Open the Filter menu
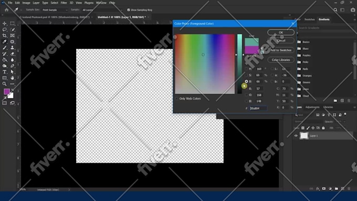357x201 pixels. click(64, 3)
